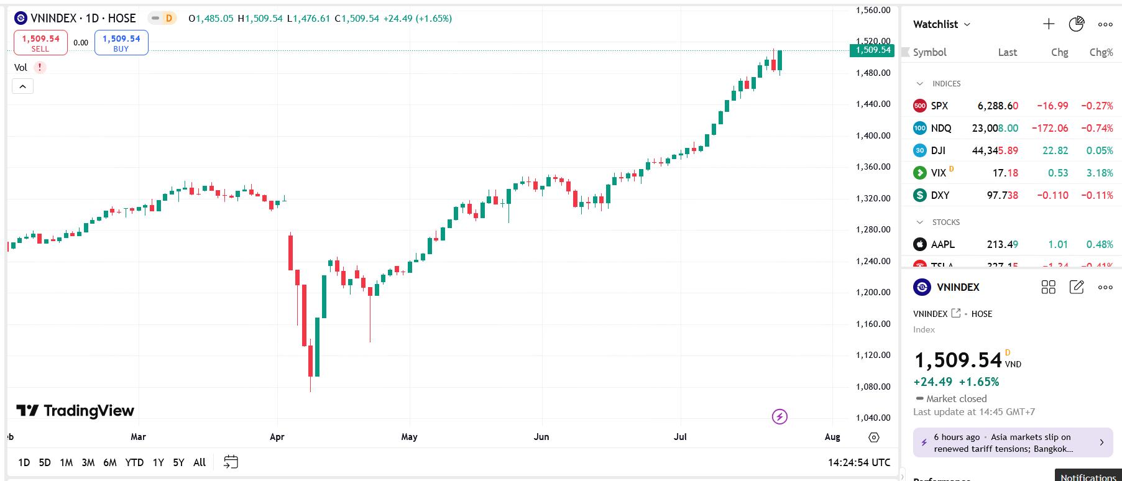
Task: Click the current price label 1,509.54 on the axis
Action: (x=872, y=50)
